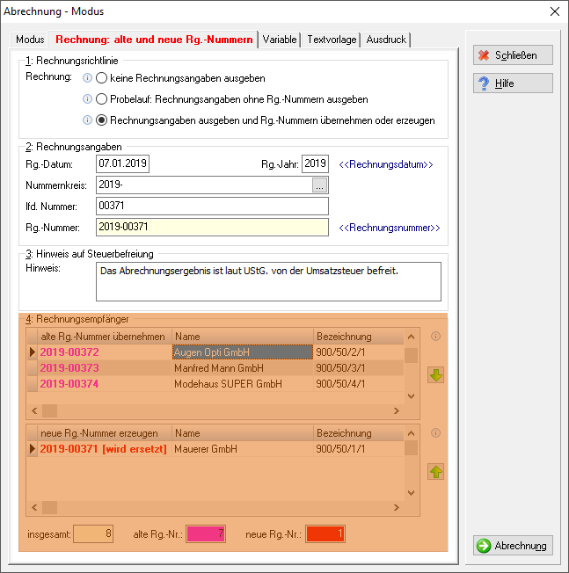Click info icon beside 'Rechnungsangaben ausgeben und Rg.-Nummern'
The height and width of the screenshot is (573, 569).
[x=87, y=120]
